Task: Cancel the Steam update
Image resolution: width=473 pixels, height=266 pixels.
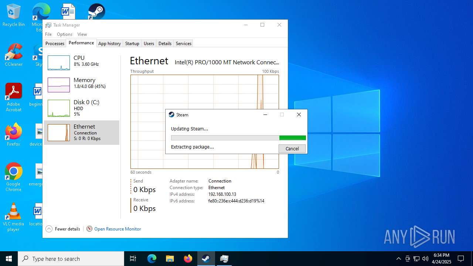Action: [x=292, y=149]
